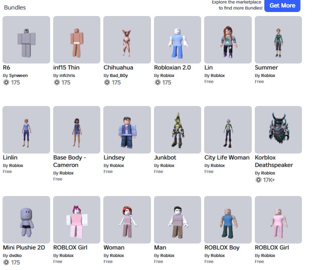321x270 pixels.
Task: Pick the ROBLOX Boy bundle thumbnail
Action: tap(228, 219)
